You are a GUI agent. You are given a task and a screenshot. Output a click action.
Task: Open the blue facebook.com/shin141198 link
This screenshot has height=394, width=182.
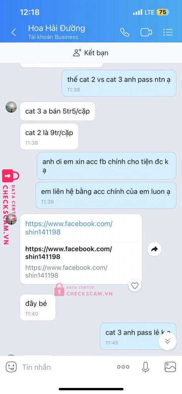coord(68,228)
